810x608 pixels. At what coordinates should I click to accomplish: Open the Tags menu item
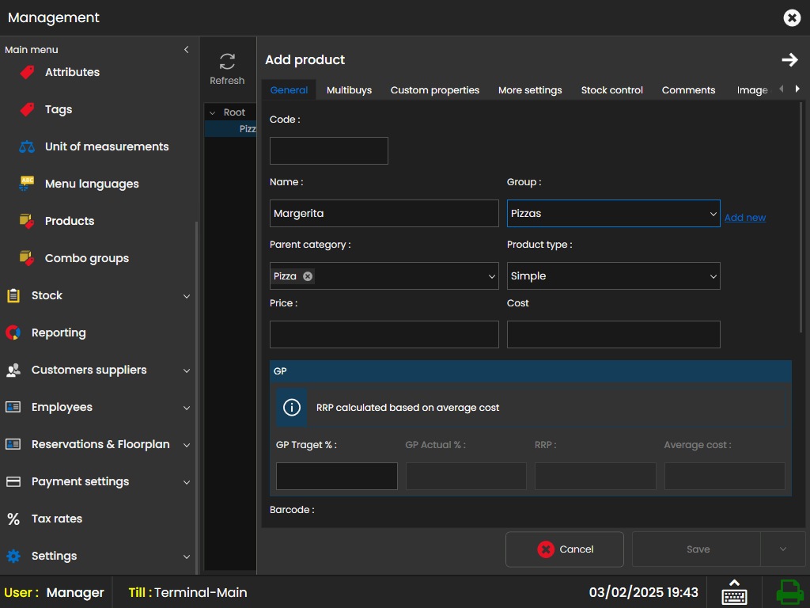pos(58,109)
